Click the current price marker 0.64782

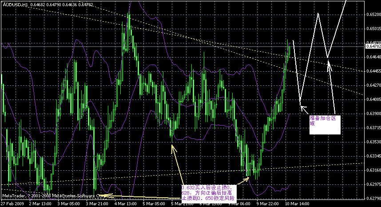pos(373,46)
